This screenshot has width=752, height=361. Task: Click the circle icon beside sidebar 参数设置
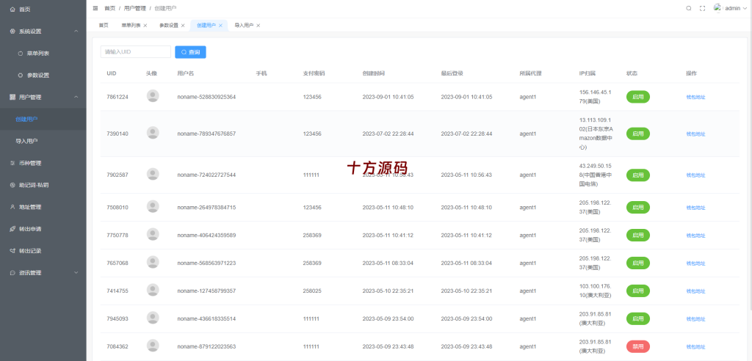[x=20, y=76]
